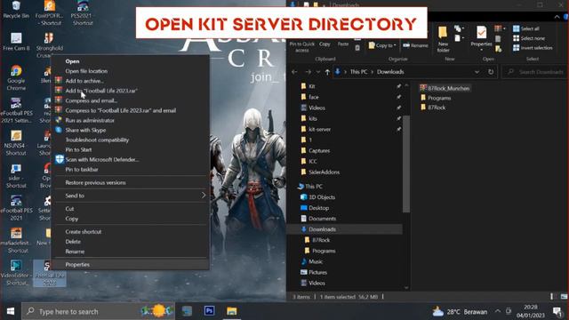Open the weather widget showing 28°C Berawan
The width and height of the screenshot is (569, 320).
[x=460, y=311]
